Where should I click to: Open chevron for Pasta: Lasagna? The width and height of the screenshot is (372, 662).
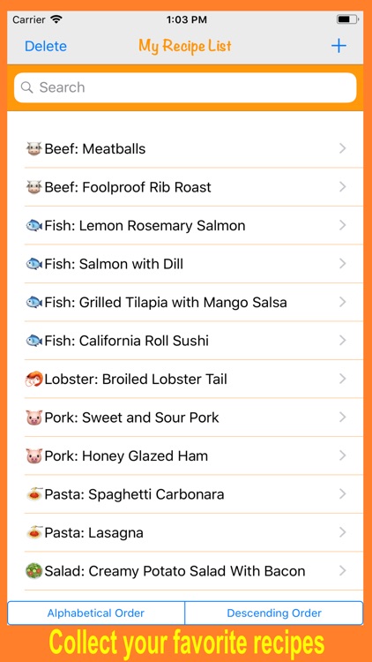pos(343,533)
